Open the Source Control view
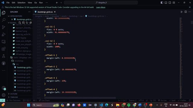Viewport: 193px width, 108px height. pos(4,27)
